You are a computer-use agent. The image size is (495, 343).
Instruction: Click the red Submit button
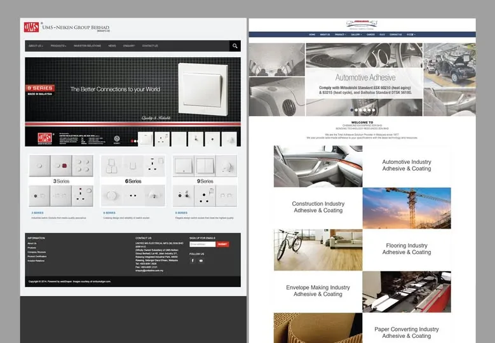click(222, 245)
